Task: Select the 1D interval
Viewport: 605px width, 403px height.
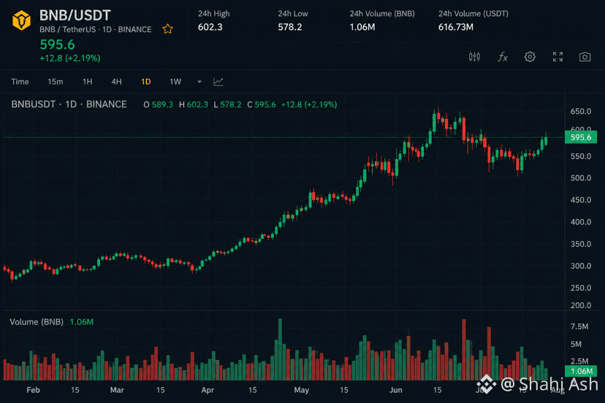Action: [146, 82]
